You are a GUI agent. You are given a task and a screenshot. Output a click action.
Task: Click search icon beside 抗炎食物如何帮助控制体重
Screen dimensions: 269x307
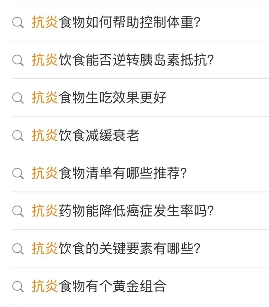18,22
